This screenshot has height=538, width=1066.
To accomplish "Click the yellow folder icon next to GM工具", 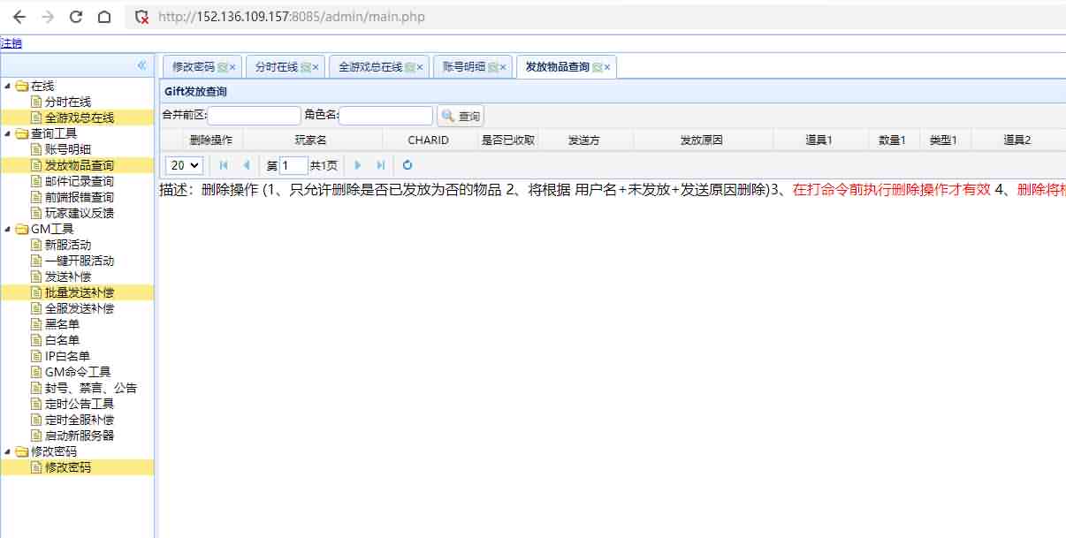I will (21, 228).
